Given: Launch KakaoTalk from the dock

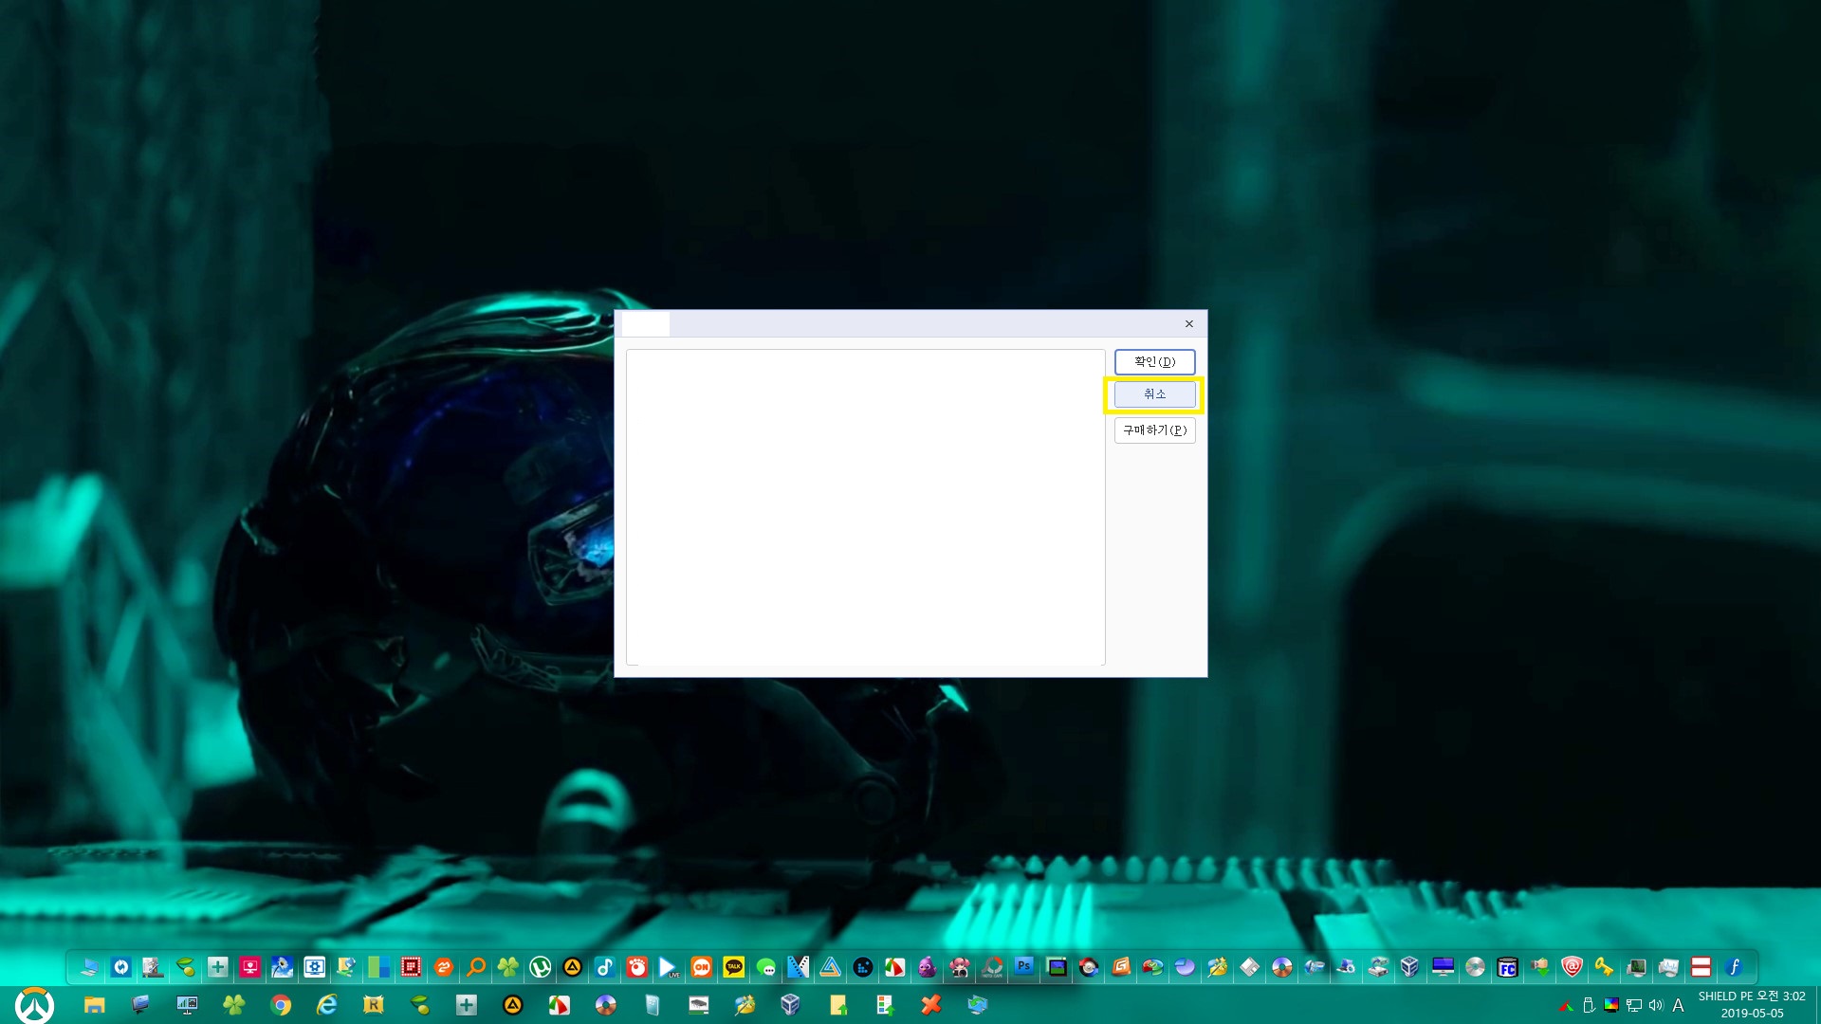Looking at the screenshot, I should 734,967.
